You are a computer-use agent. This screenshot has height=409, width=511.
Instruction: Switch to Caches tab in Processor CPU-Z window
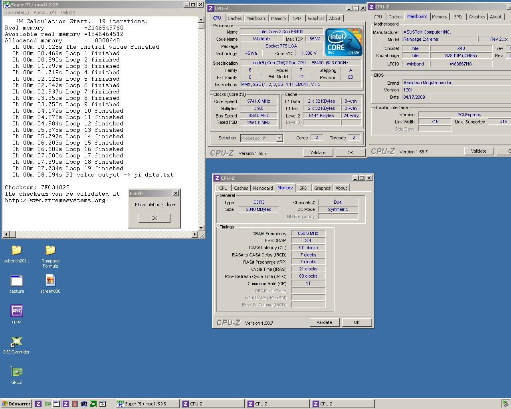tap(234, 18)
